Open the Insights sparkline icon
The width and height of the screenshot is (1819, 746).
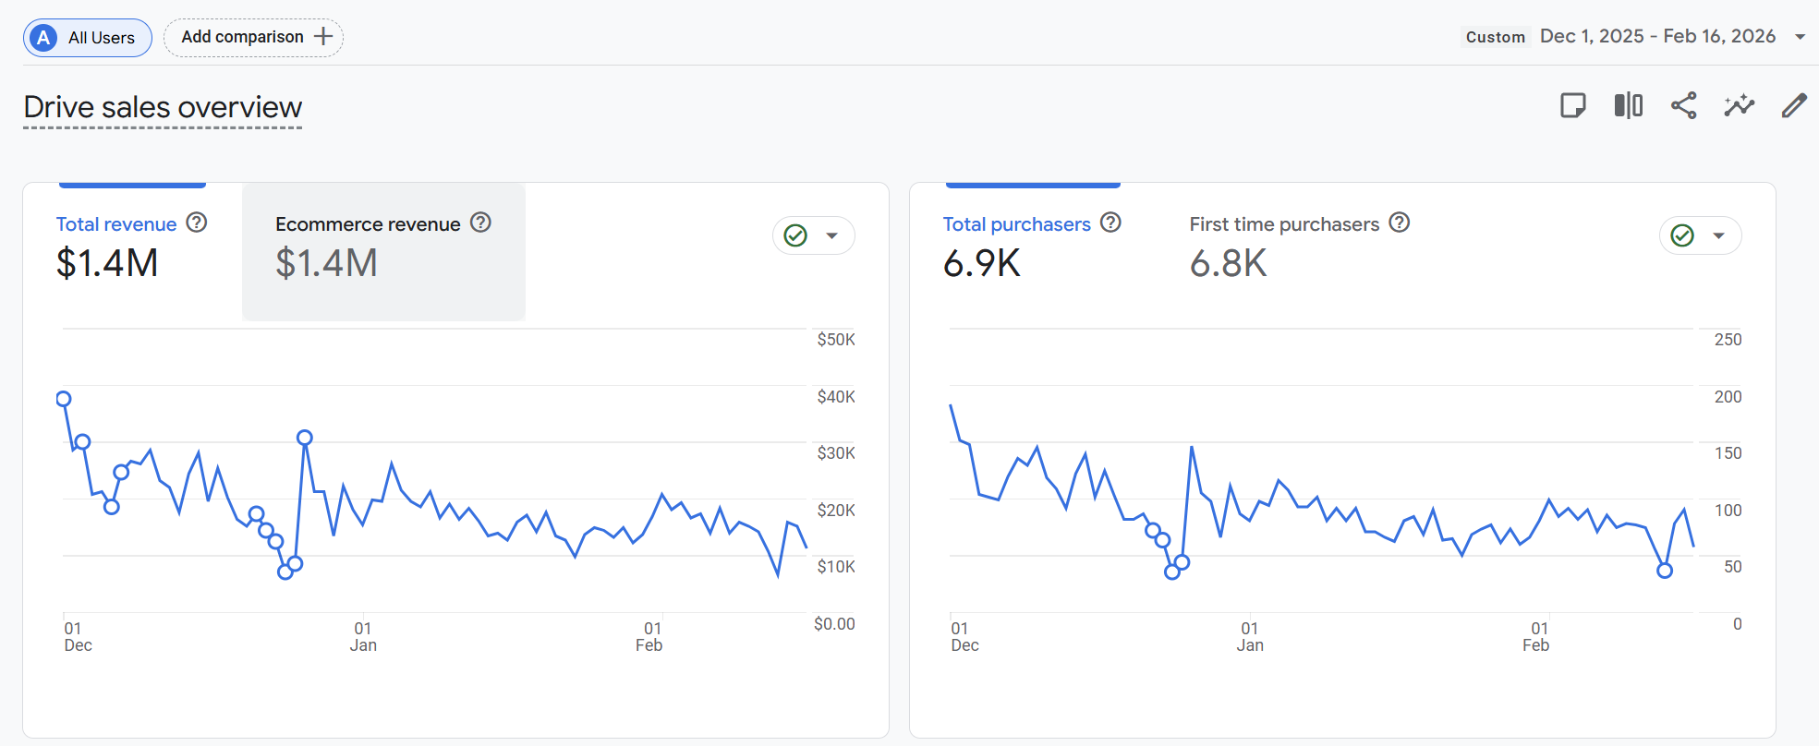(1739, 105)
